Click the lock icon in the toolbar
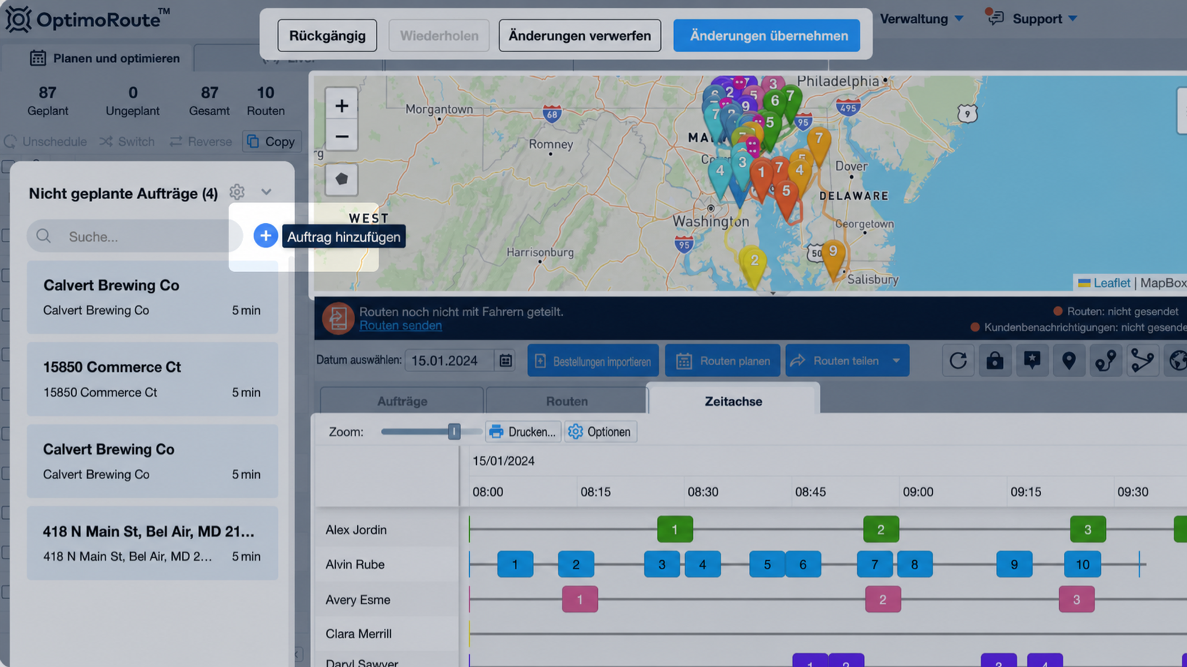The height and width of the screenshot is (667, 1187). pos(995,360)
